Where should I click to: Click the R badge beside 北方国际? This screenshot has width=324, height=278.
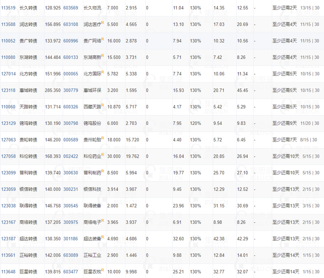click(103, 72)
